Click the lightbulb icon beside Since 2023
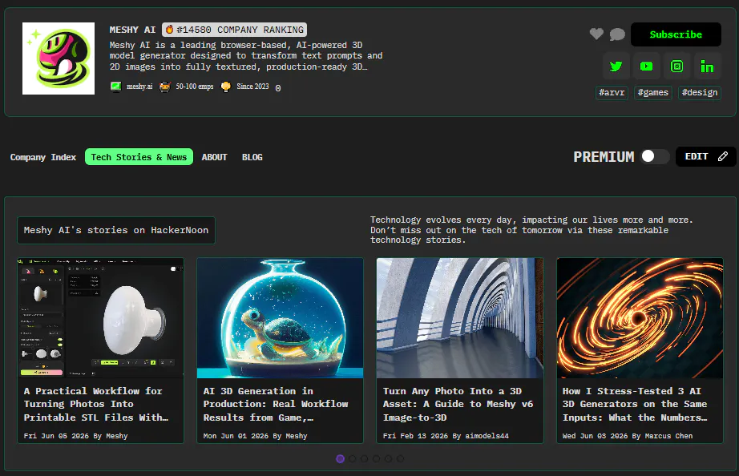 [226, 87]
